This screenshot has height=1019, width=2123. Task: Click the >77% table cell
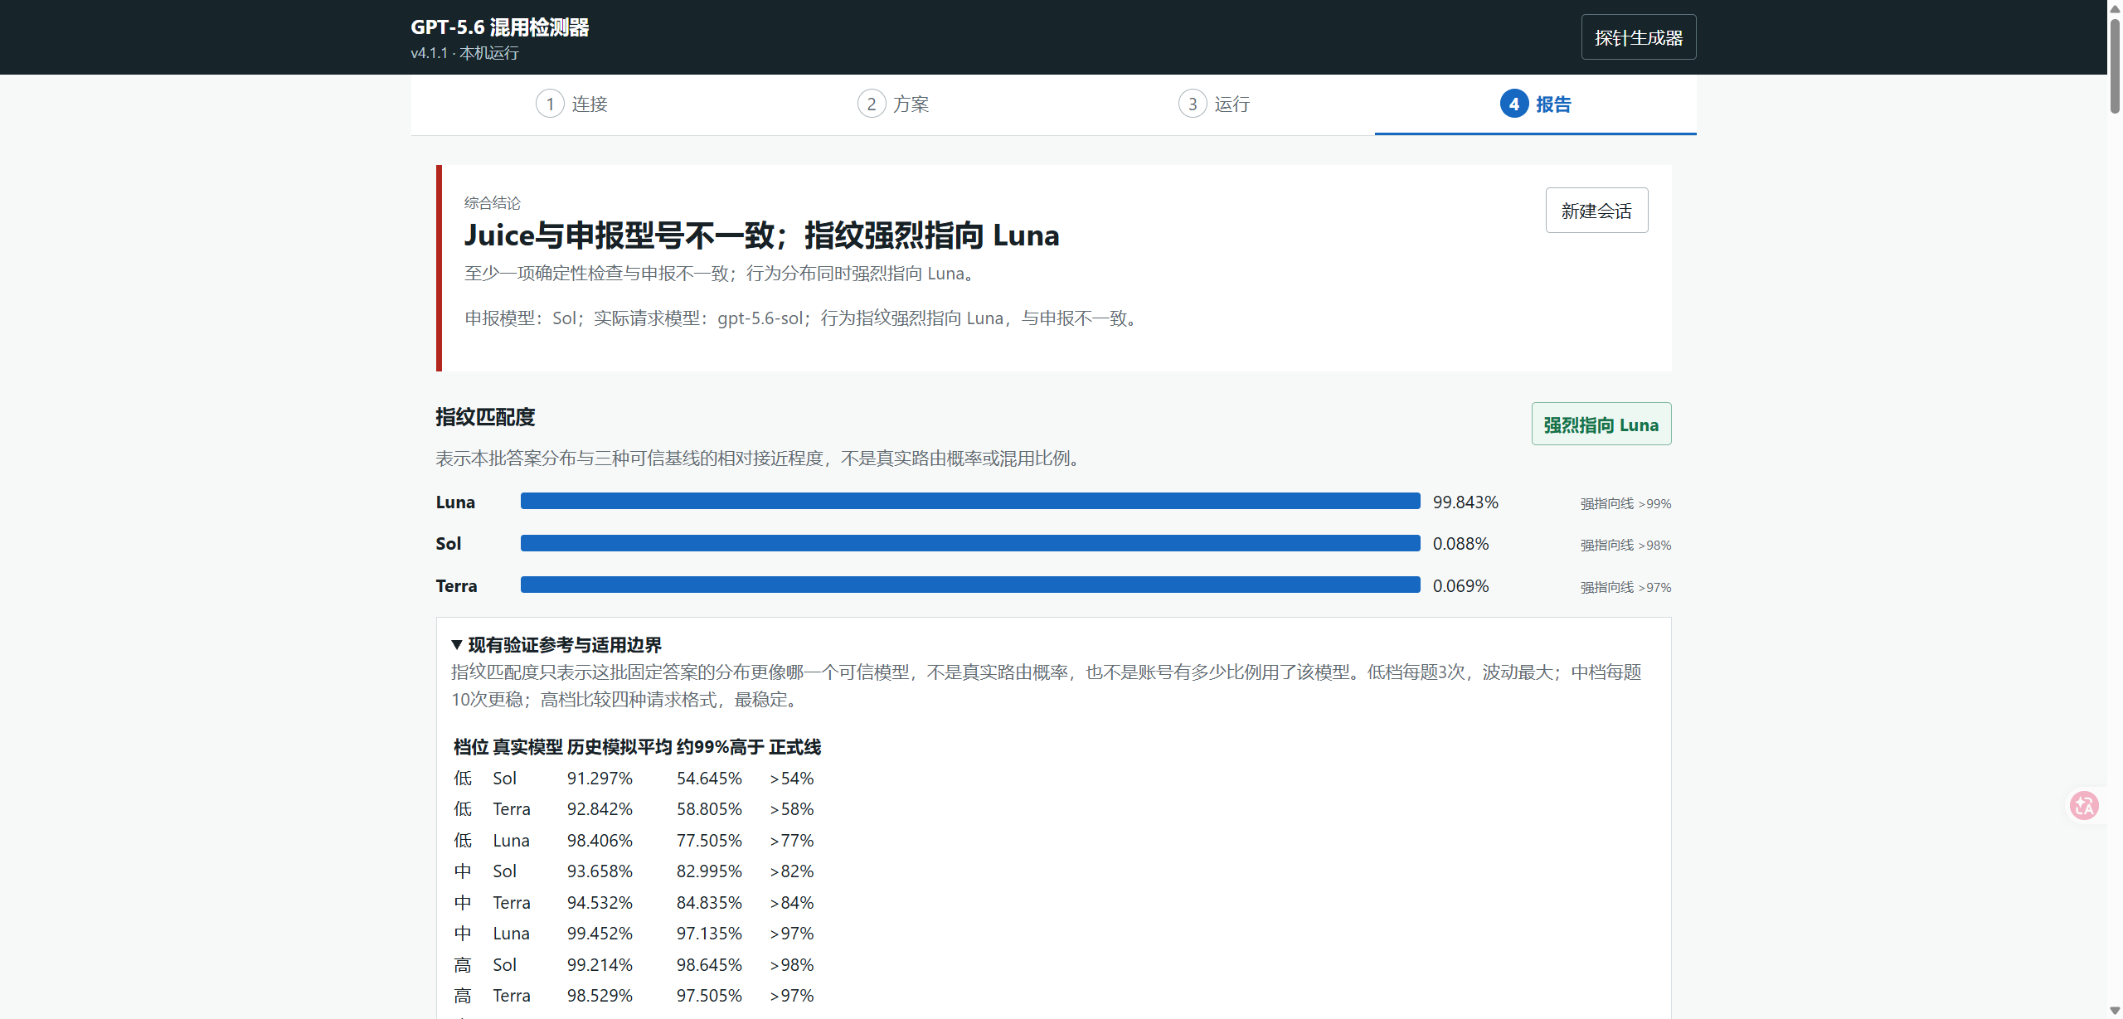(x=792, y=841)
